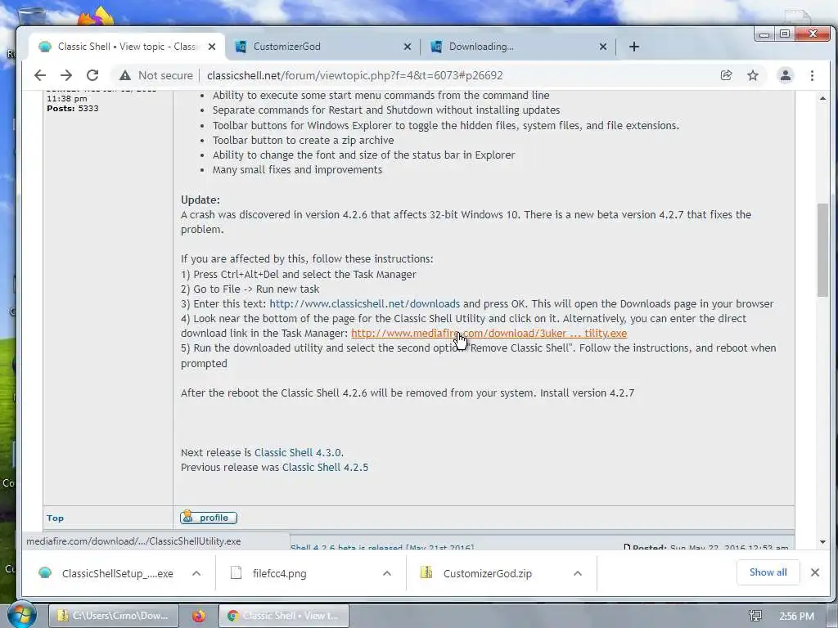This screenshot has width=838, height=628.
Task: Click the CustomizerGod.zip archive icon
Action: pyautogui.click(x=426, y=572)
